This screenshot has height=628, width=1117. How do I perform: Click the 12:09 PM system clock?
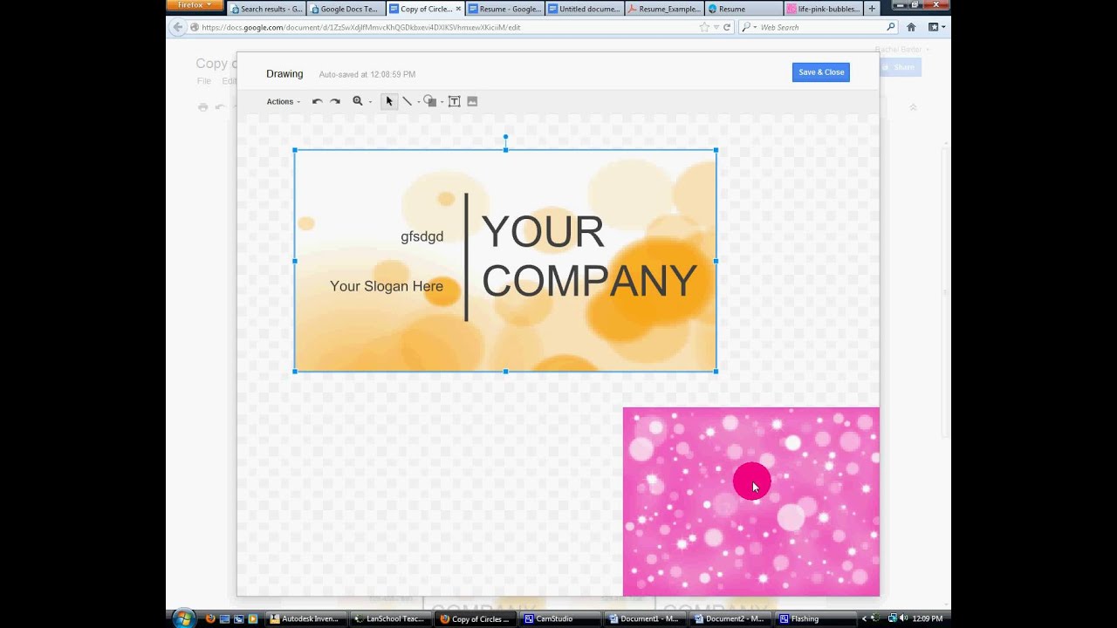pos(928,618)
